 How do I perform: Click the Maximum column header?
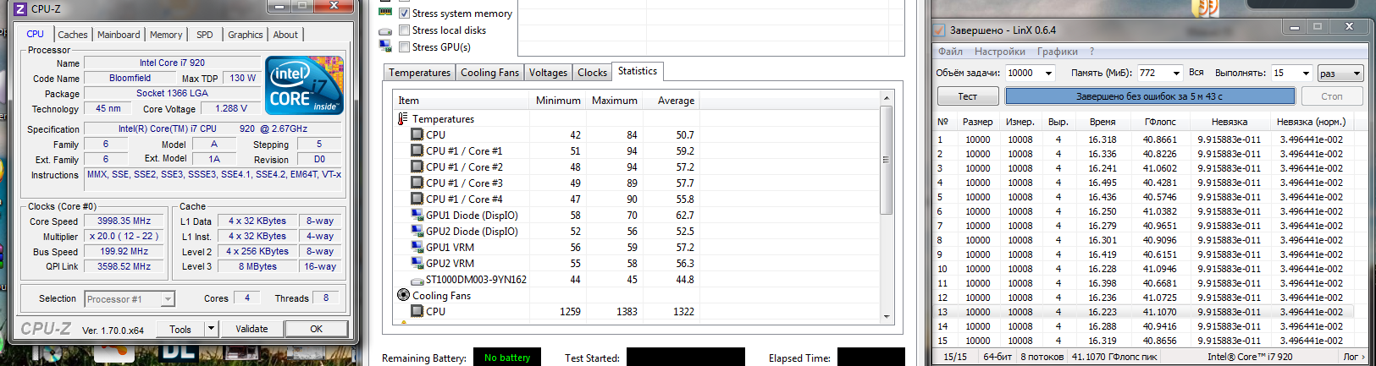(x=615, y=101)
